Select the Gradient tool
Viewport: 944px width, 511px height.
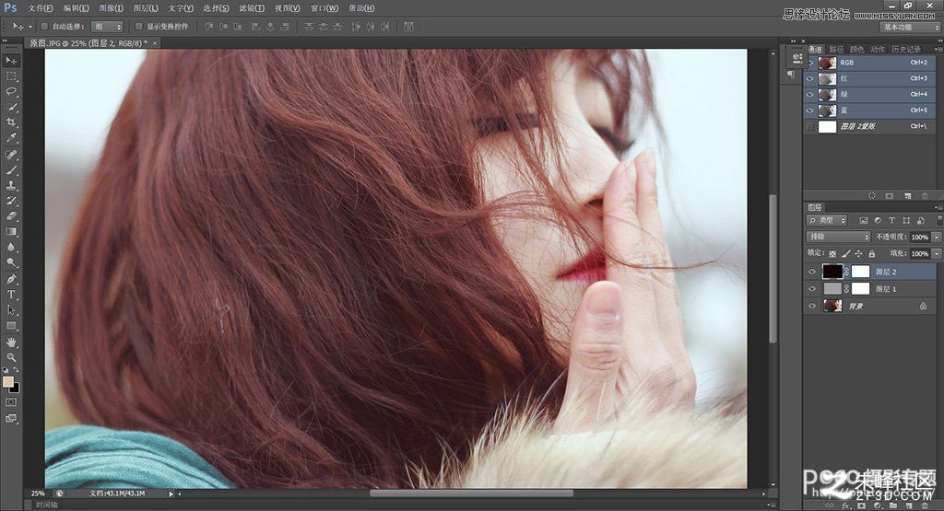(11, 231)
